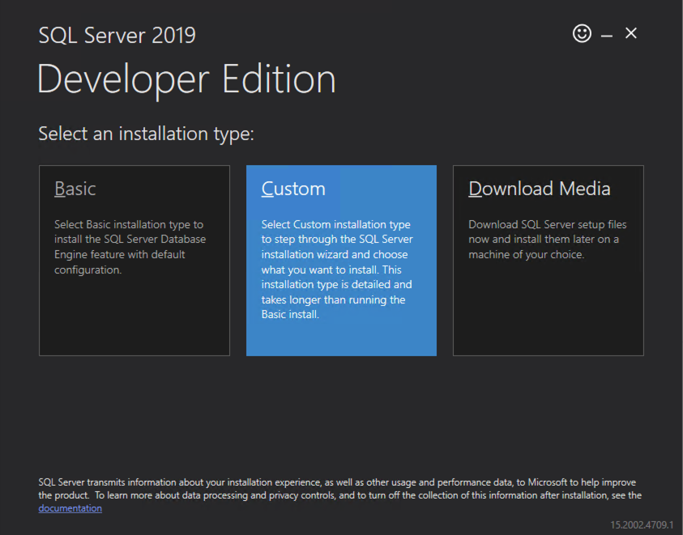This screenshot has height=535, width=683.
Task: Open the documentation link
Action: pyautogui.click(x=70, y=508)
